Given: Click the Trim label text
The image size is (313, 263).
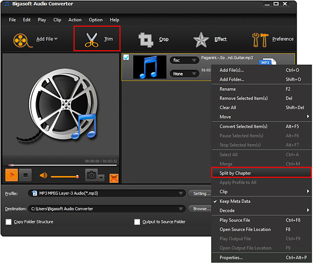Looking at the screenshot, I should tap(109, 39).
